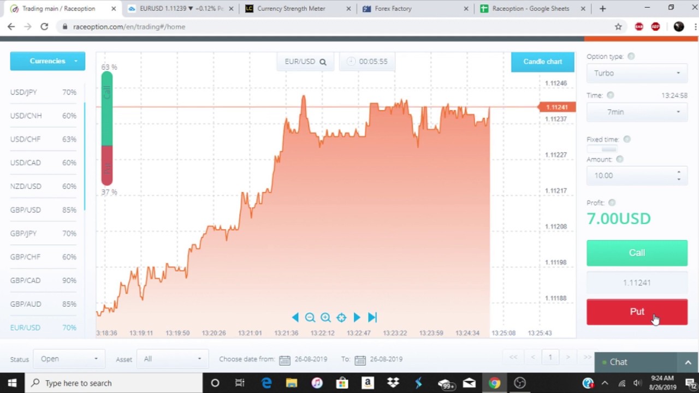Open File Explorer from the taskbar
699x393 pixels.
point(292,383)
